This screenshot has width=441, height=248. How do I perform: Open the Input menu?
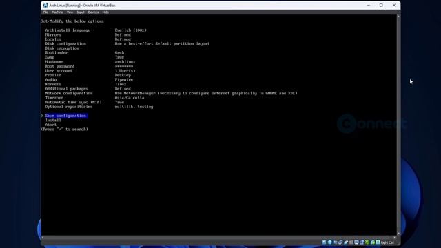(x=81, y=12)
